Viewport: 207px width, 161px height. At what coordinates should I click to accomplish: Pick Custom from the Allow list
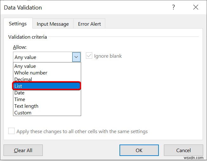47,113
